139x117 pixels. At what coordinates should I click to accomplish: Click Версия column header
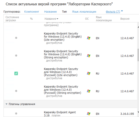coord(125,19)
